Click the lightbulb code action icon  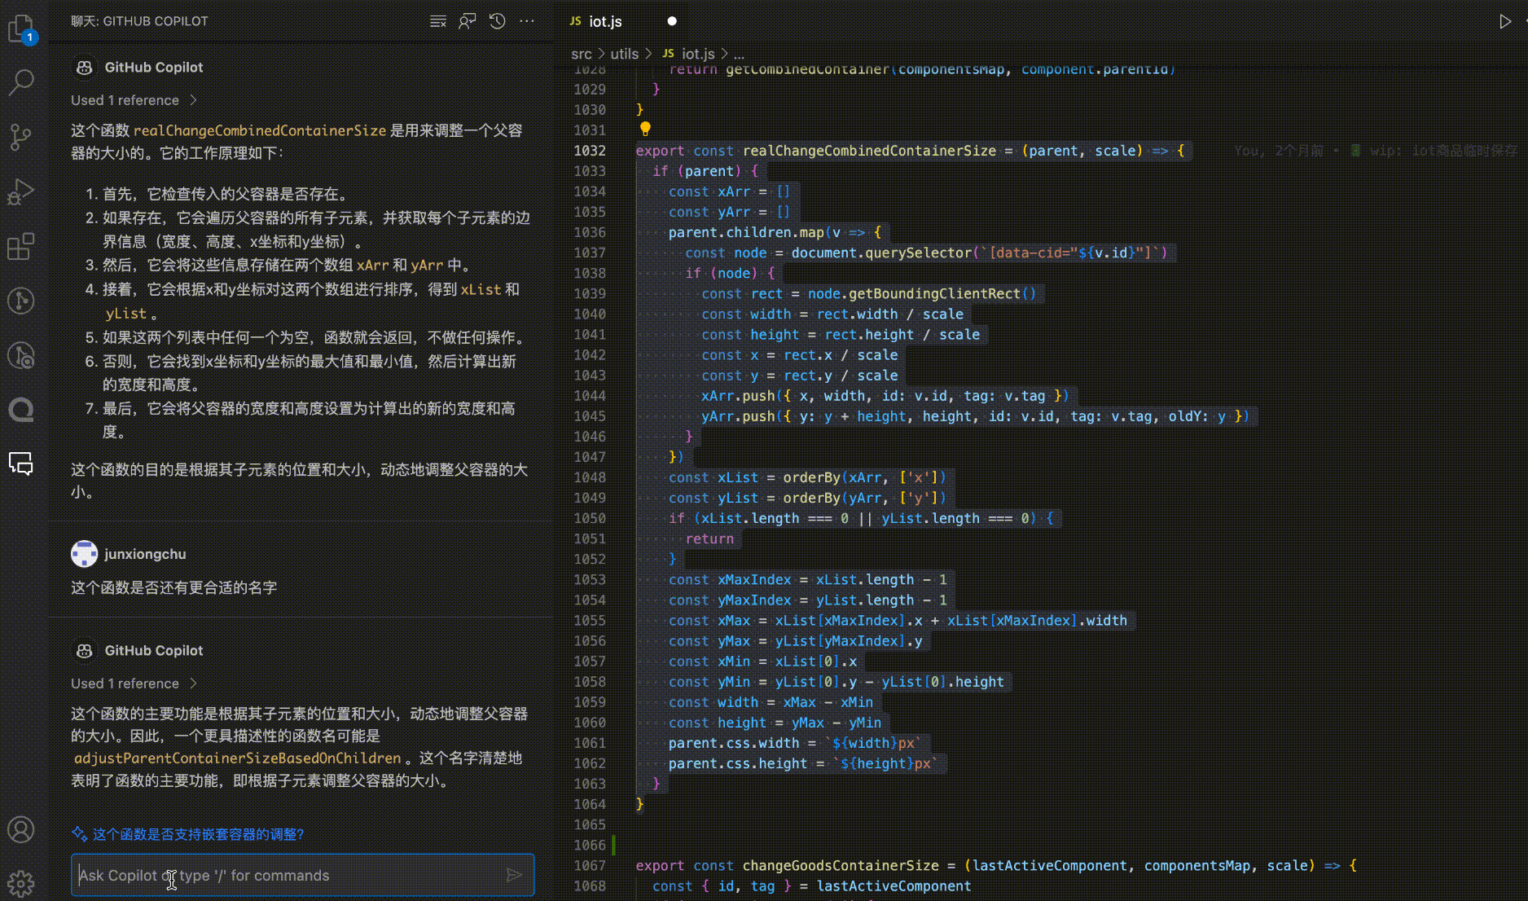(x=645, y=129)
